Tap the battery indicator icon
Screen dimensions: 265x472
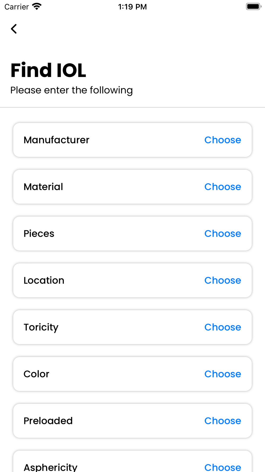click(x=253, y=6)
